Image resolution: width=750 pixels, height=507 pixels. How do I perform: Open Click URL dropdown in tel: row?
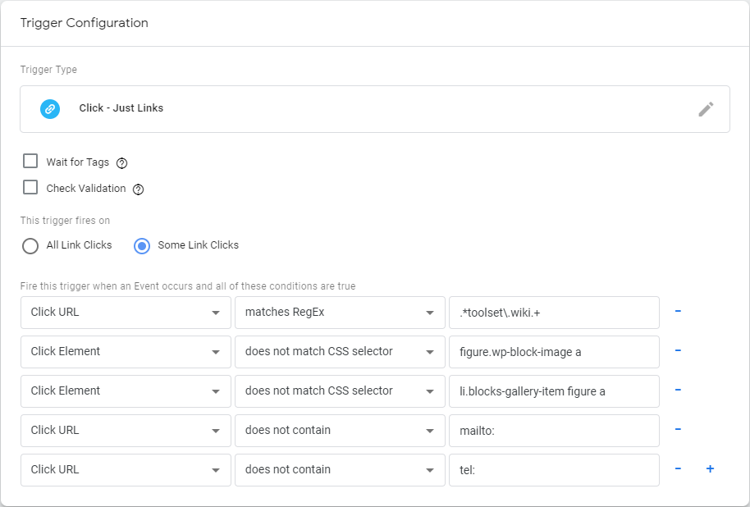126,470
